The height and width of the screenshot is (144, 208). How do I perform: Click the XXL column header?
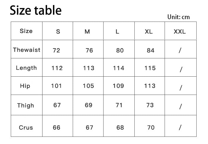point(180,31)
